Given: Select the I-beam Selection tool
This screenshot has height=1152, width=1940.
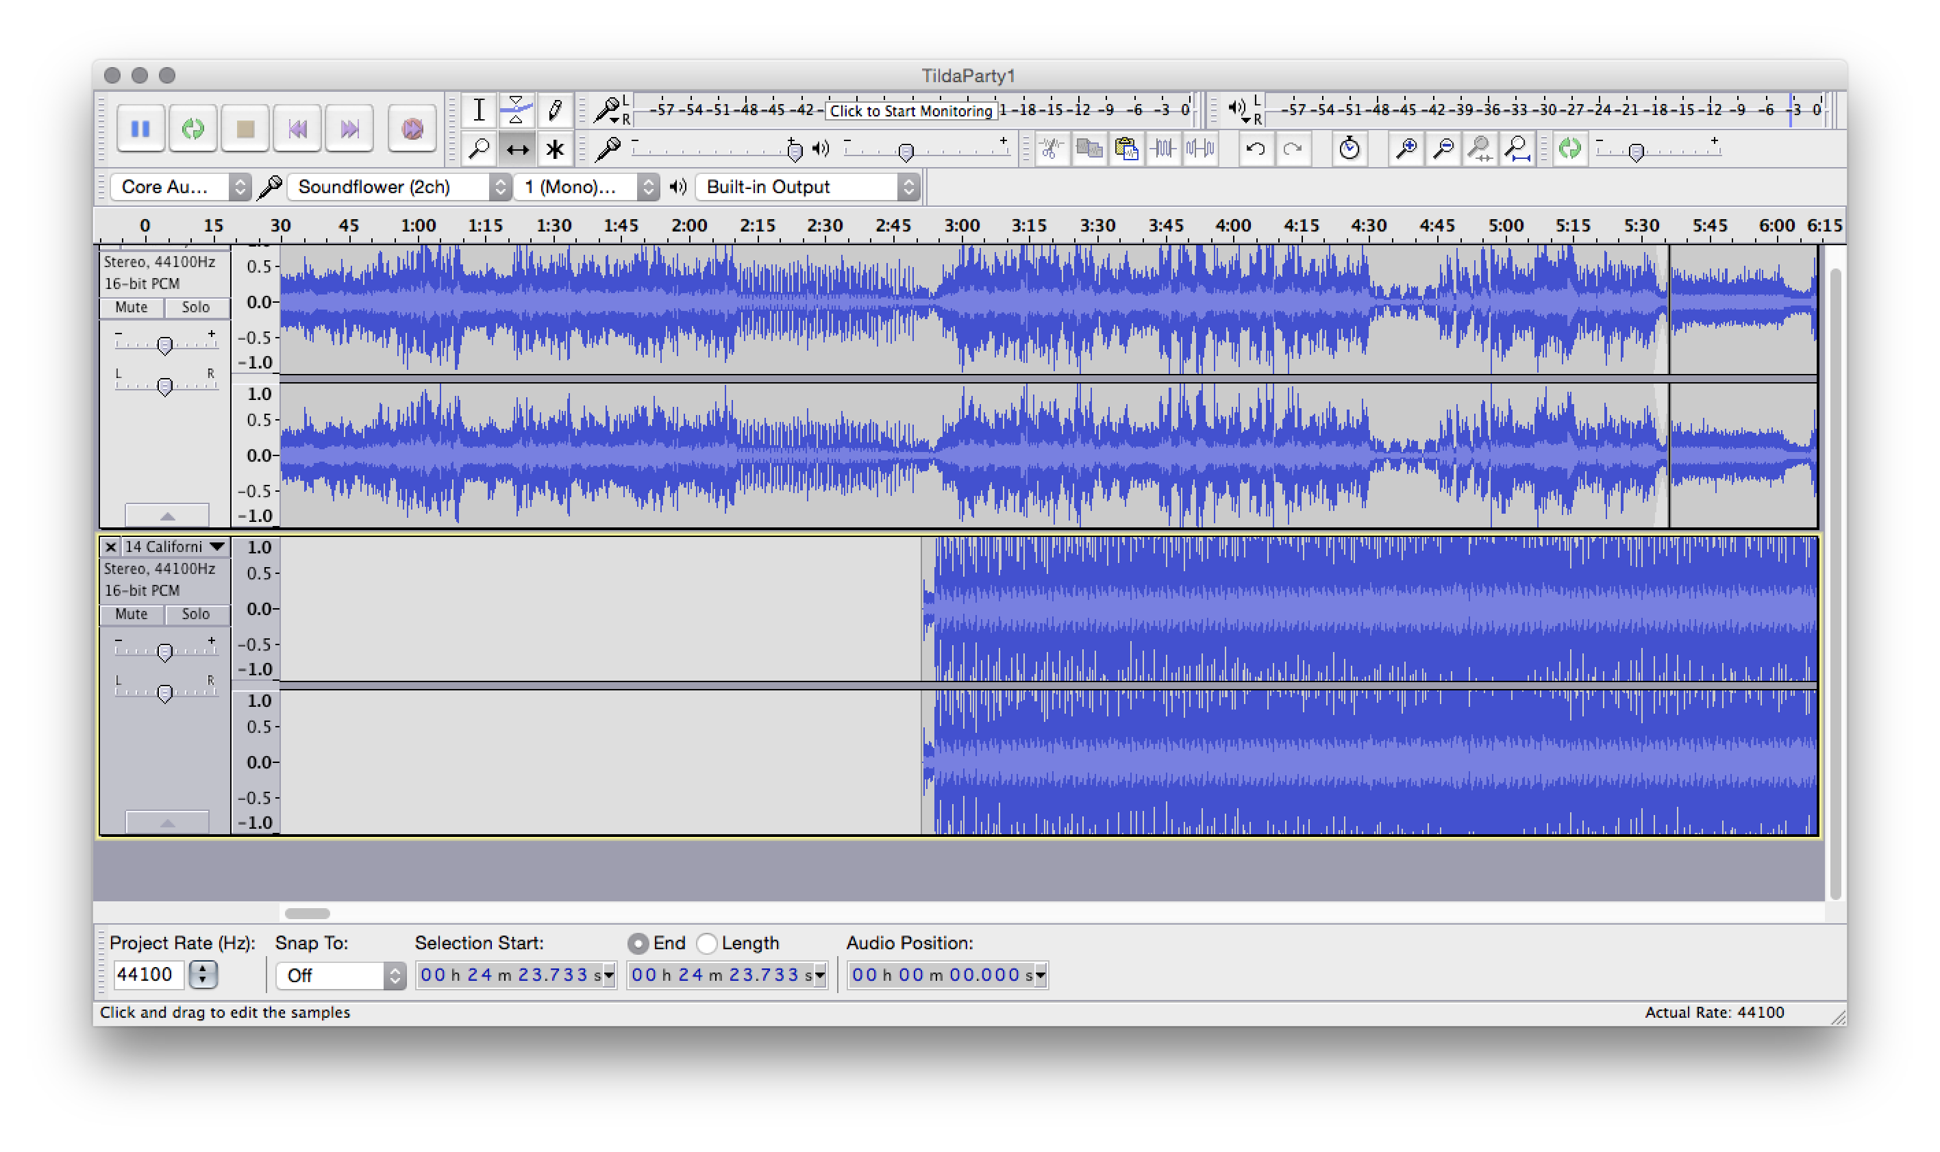Looking at the screenshot, I should click(479, 110).
